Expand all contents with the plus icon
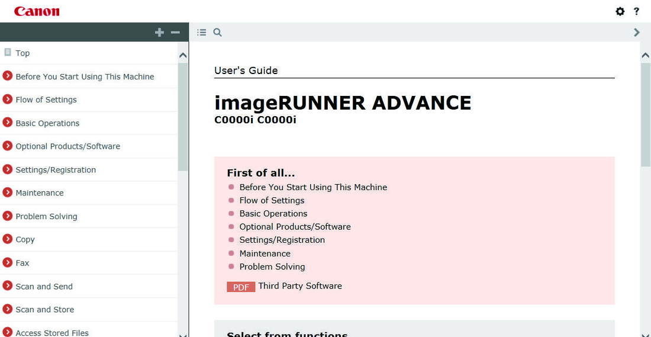This screenshot has width=651, height=337. (x=159, y=33)
